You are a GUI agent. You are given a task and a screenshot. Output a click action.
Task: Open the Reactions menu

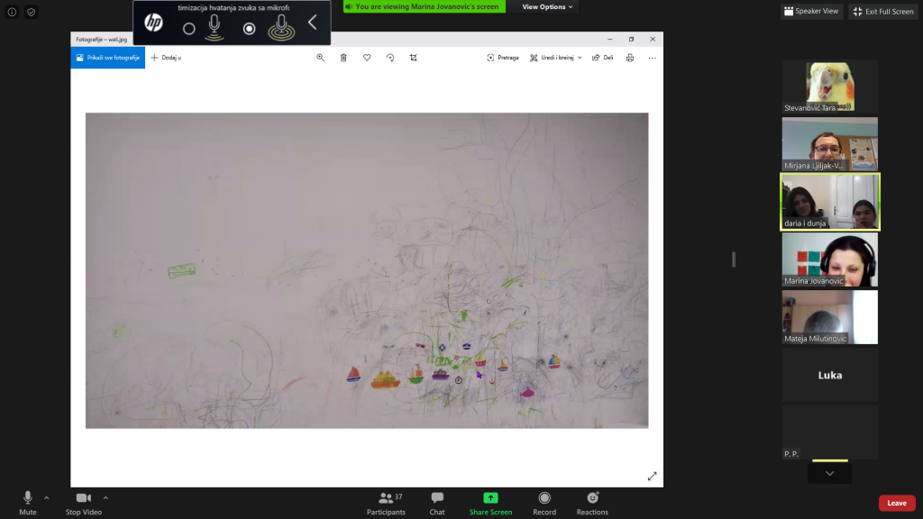(592, 503)
